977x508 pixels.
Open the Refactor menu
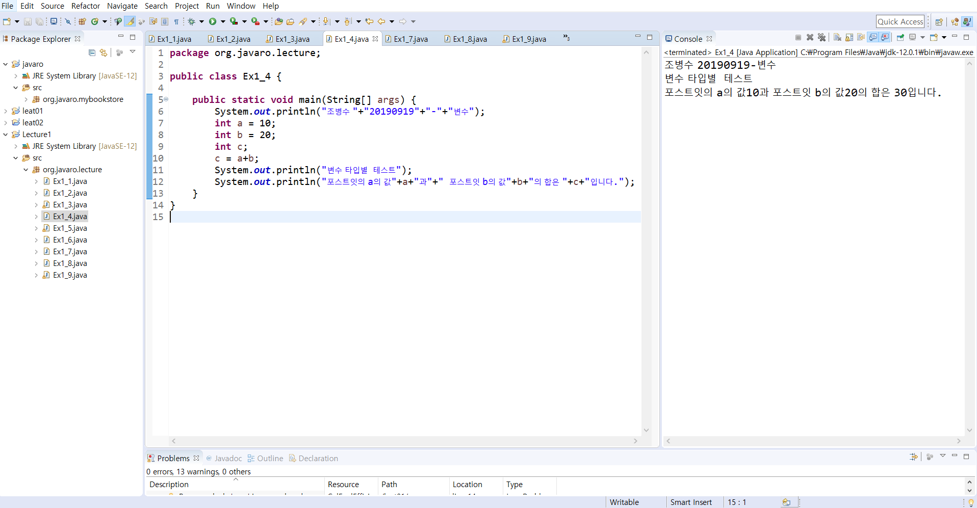[x=86, y=6]
